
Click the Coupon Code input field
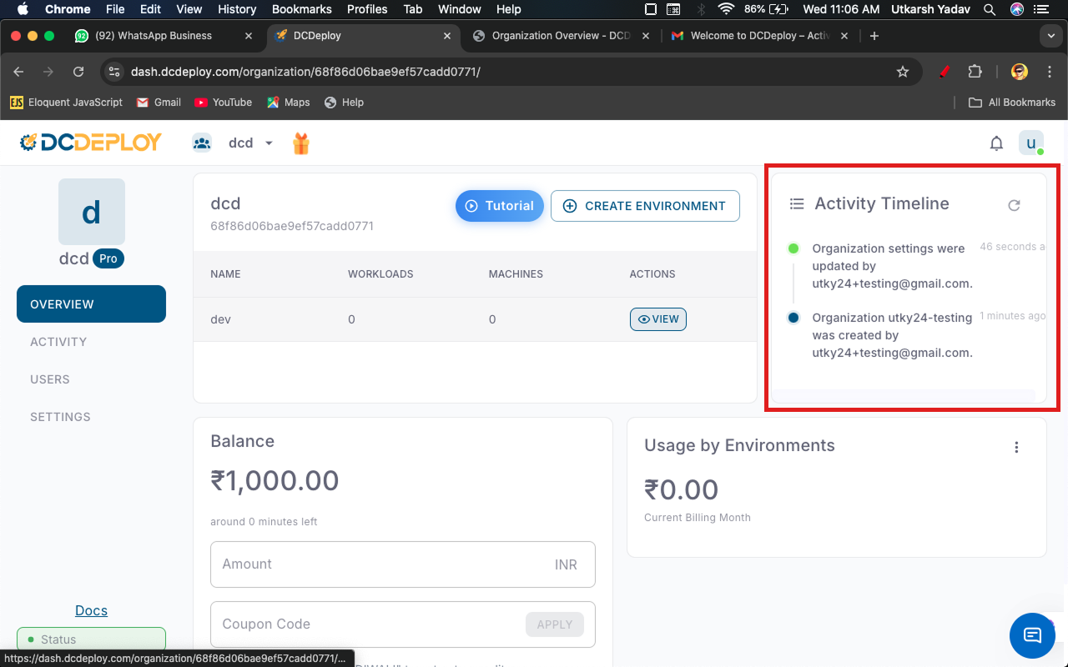pos(367,624)
